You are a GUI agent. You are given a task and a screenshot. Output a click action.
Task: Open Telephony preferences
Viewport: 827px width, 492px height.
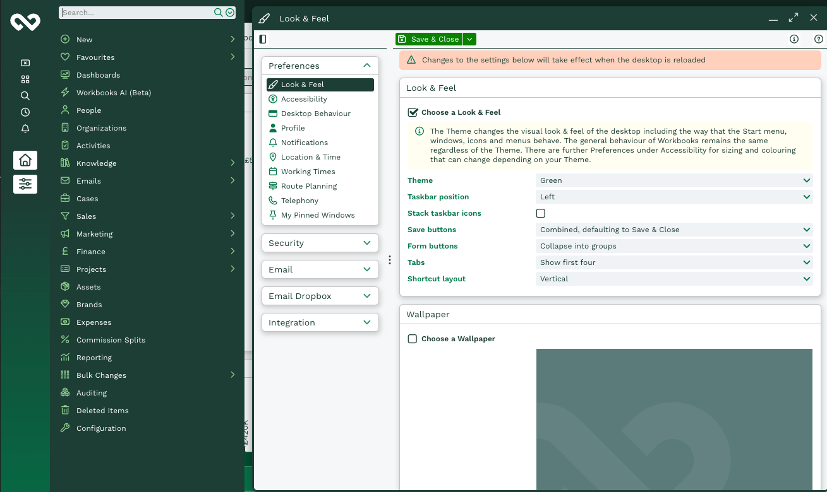[320, 201]
